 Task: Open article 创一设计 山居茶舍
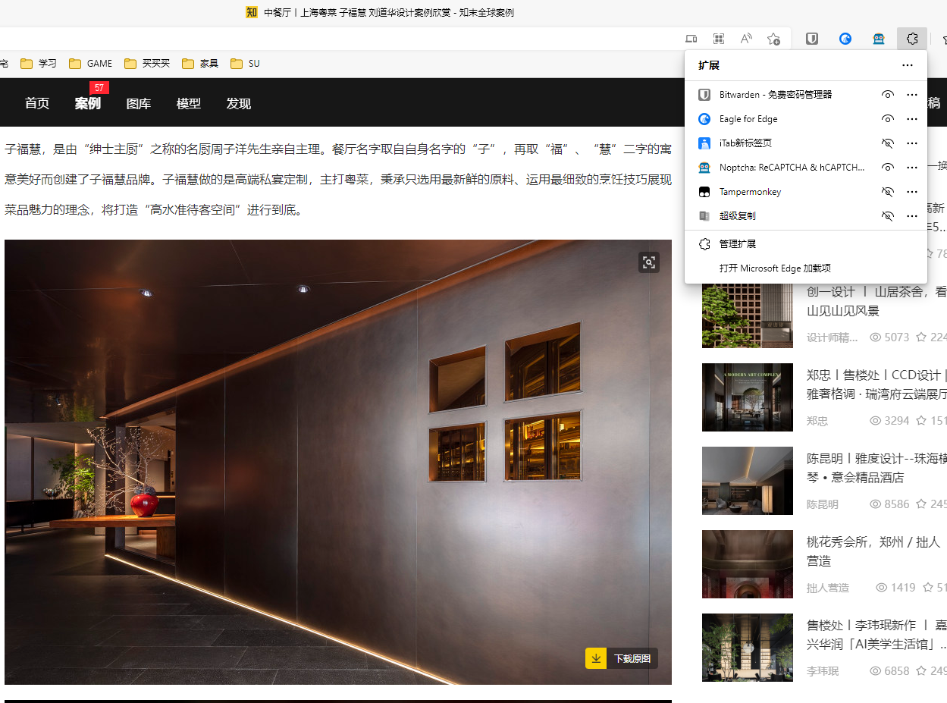876,301
